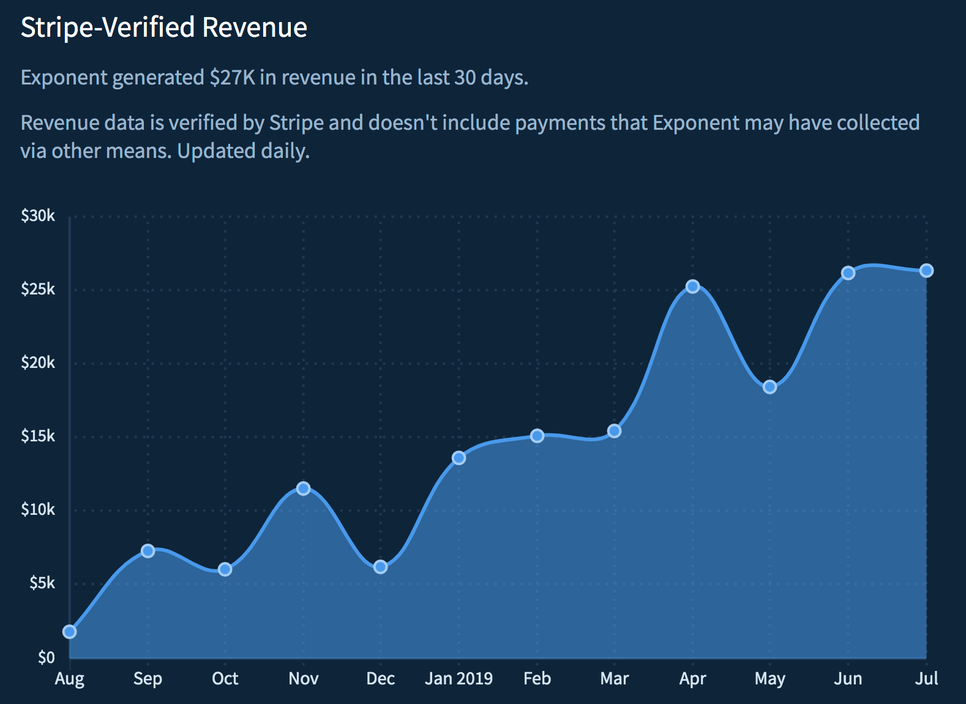The height and width of the screenshot is (704, 966).
Task: Click the $0 y-axis label
Action: coord(47,657)
